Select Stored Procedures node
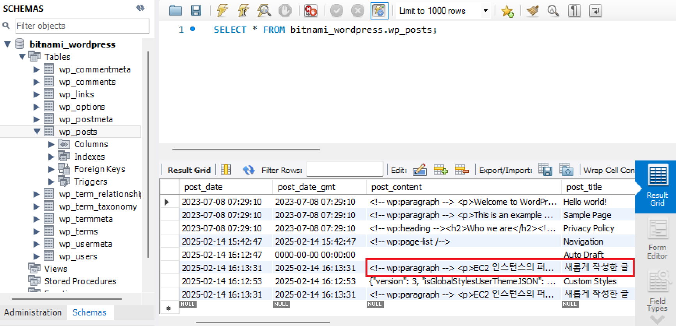This screenshot has height=326, width=676. click(80, 281)
